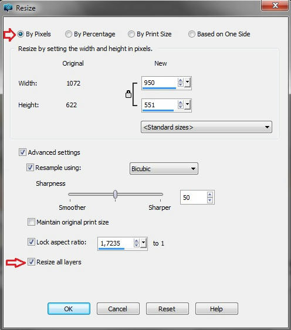The image size is (291, 330).
Task: Disable the Resize all layers checkbox
Action: pos(31,262)
